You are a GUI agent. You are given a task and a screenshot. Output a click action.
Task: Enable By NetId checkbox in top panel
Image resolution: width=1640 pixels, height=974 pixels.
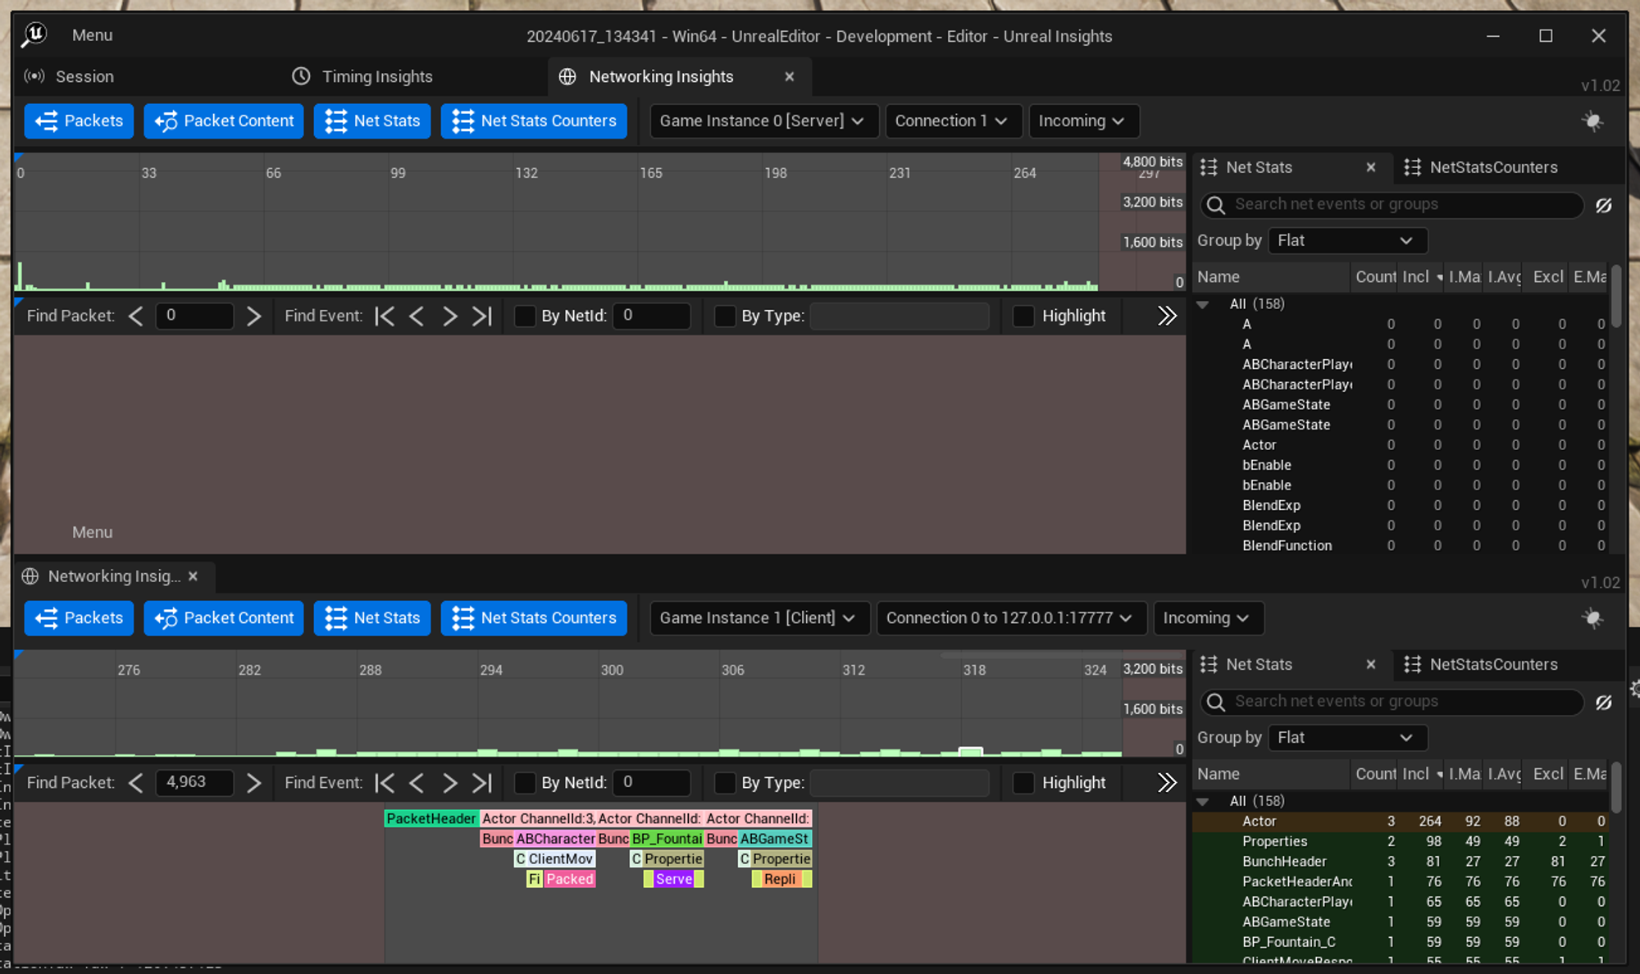click(x=525, y=316)
